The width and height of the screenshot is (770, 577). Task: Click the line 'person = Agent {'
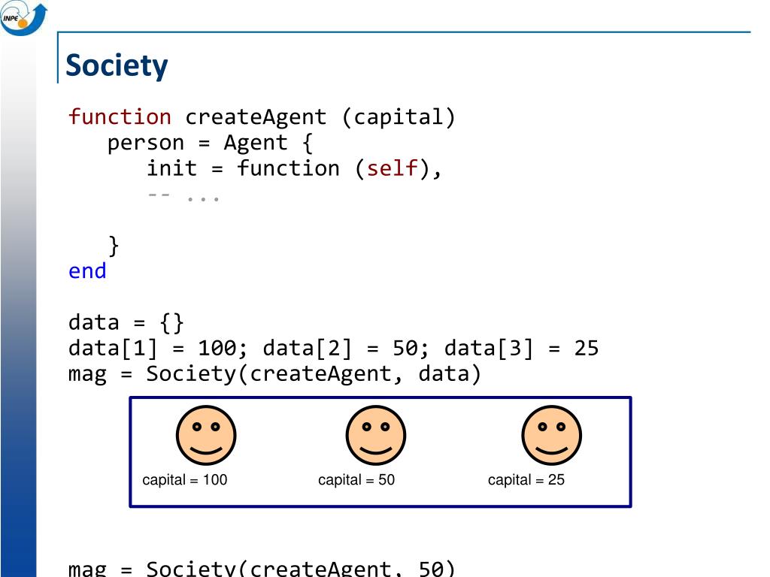(x=211, y=143)
